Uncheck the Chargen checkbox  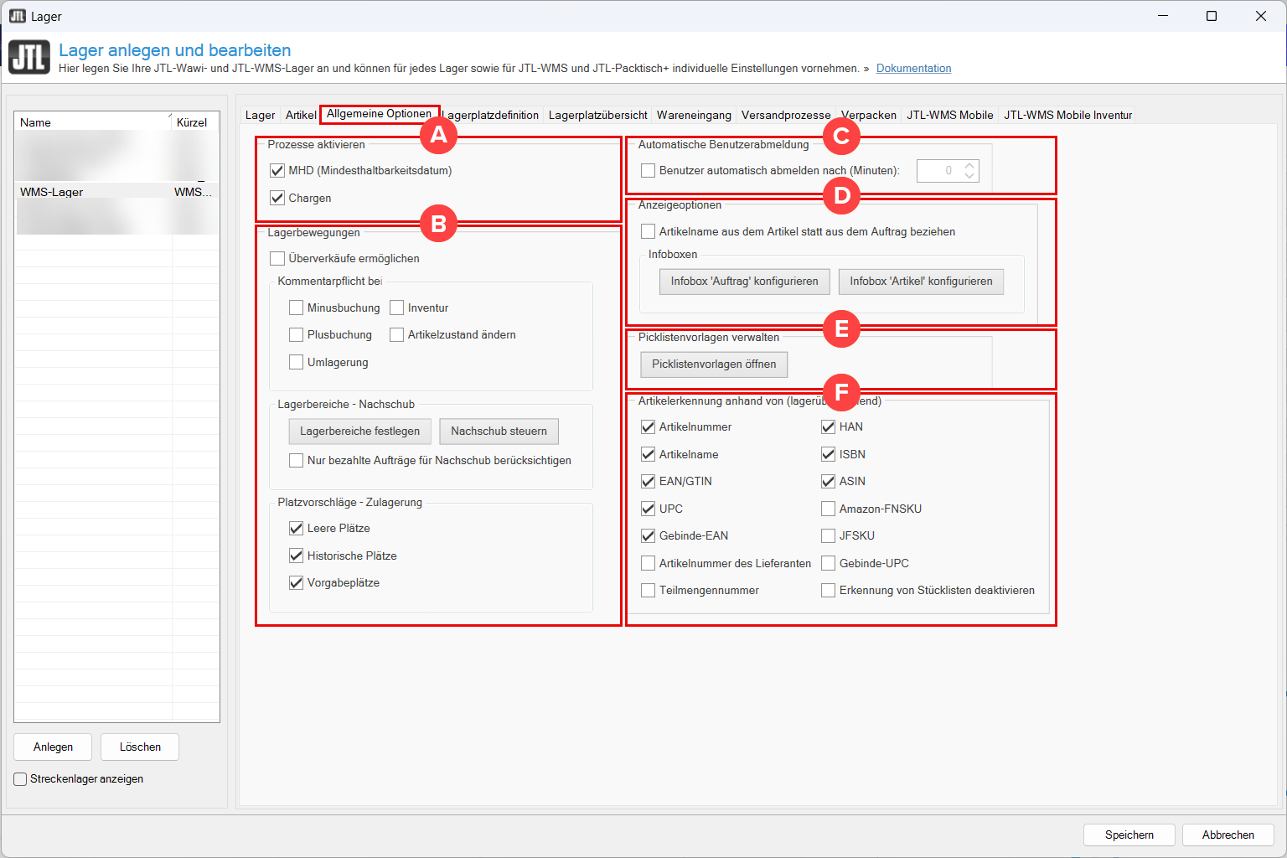point(277,199)
